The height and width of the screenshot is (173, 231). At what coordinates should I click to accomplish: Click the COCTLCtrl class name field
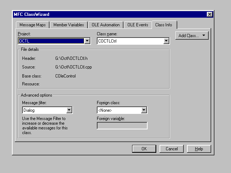pos(130,41)
